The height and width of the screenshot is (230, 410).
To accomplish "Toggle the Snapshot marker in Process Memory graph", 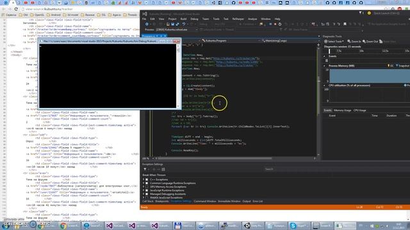I will 403,66.
